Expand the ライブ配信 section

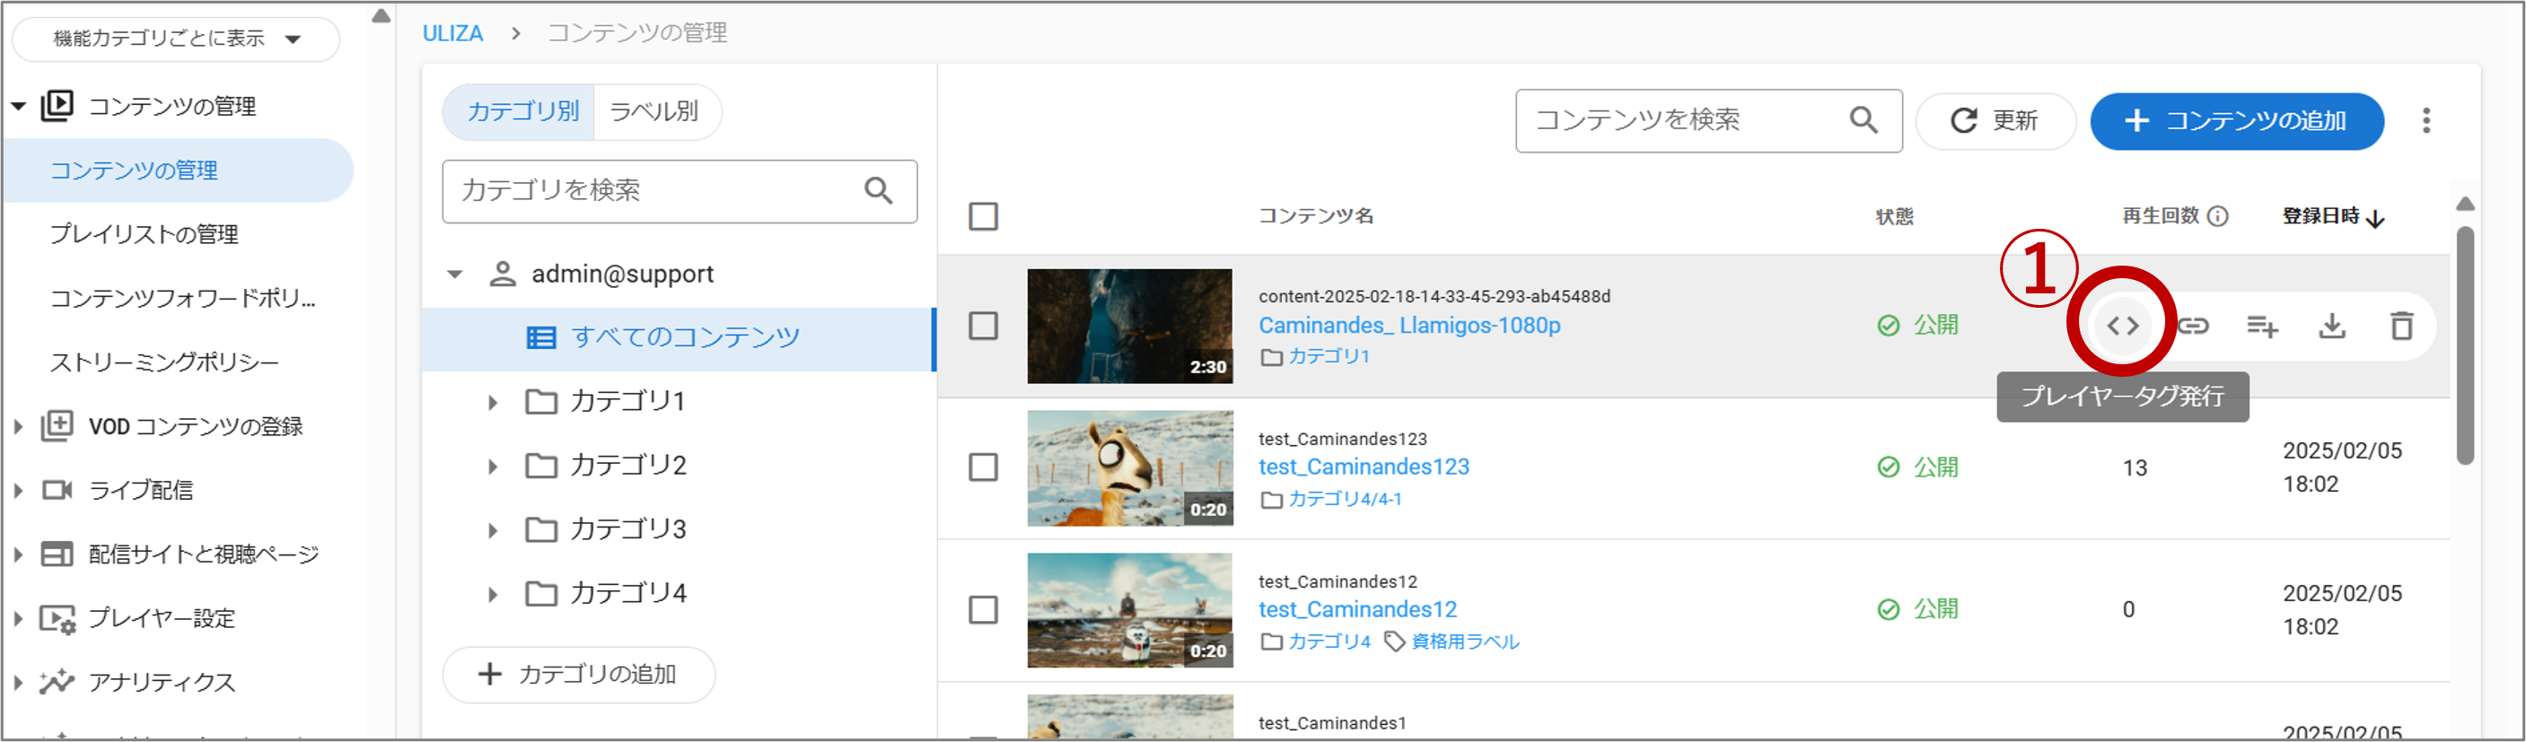click(x=18, y=490)
